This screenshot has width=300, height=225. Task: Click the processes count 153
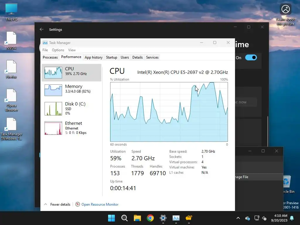tap(115, 173)
